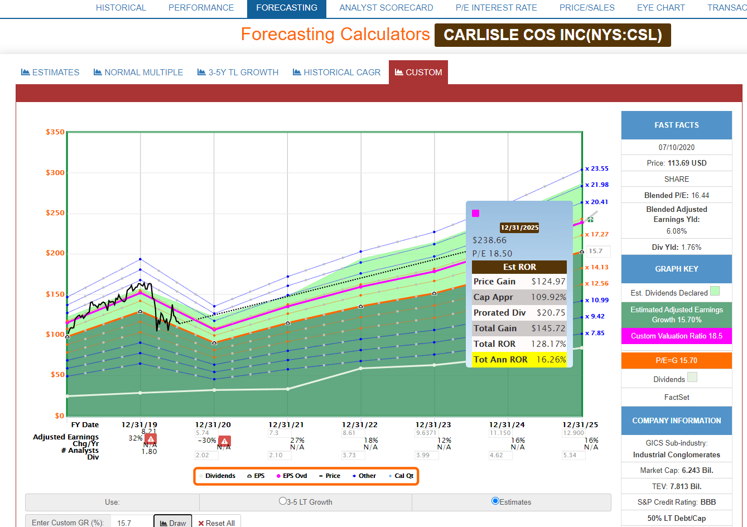Toggle the Other legend marker
747x527 pixels.
coord(354,476)
